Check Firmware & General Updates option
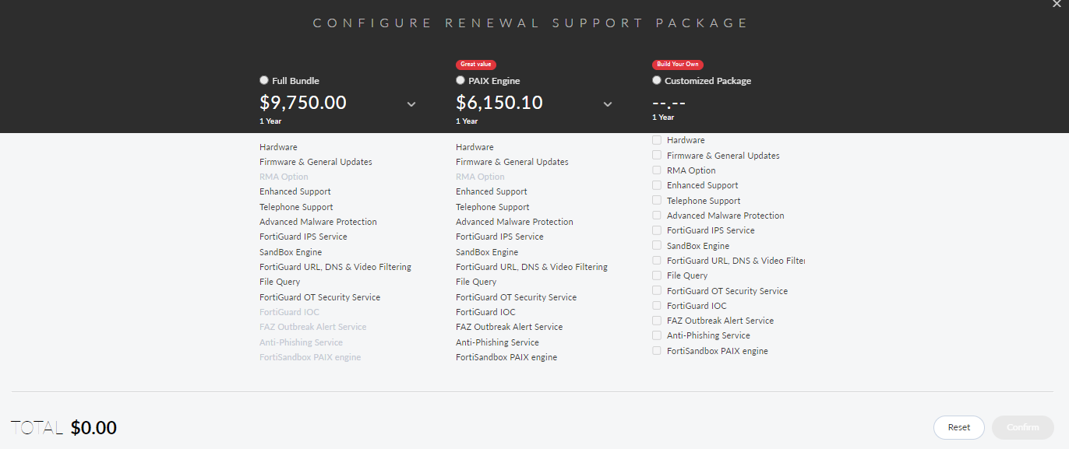This screenshot has width=1069, height=449. [656, 154]
